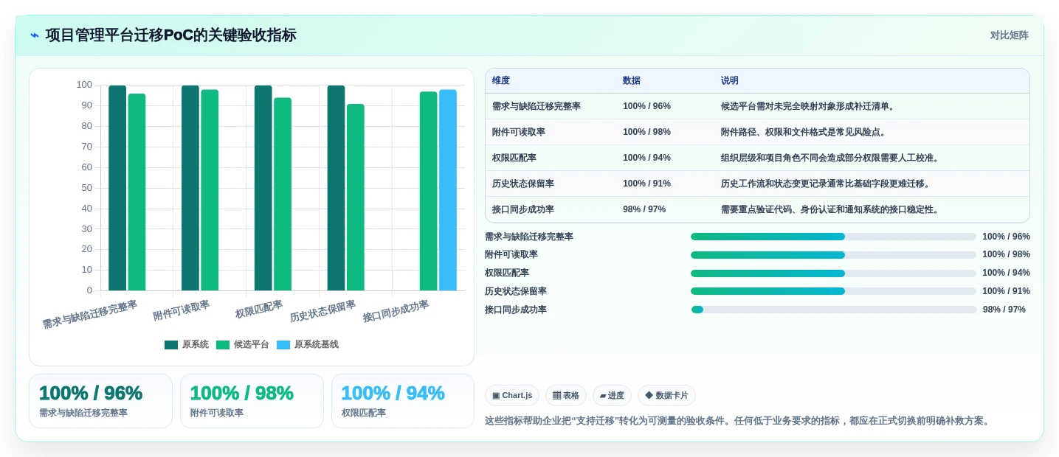Click the dark green 原系统 legend swatch
The height and width of the screenshot is (457, 1059).
click(x=171, y=344)
